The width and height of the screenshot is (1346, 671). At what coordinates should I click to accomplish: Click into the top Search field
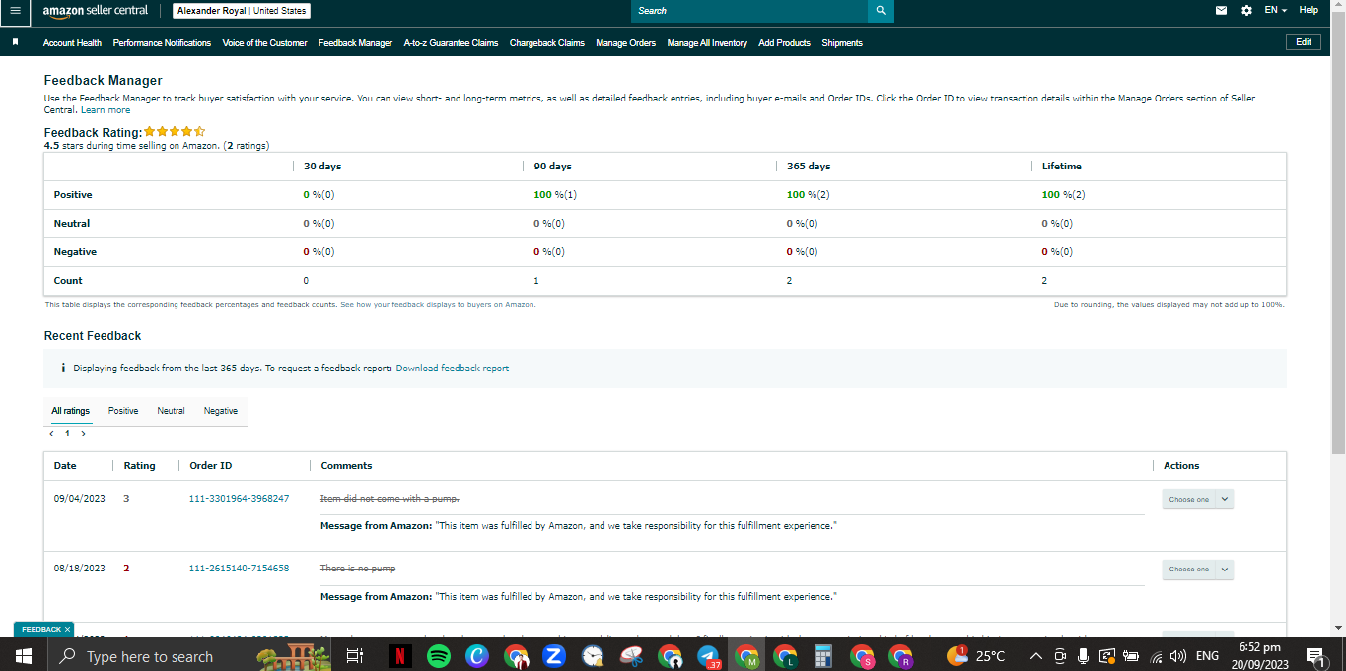tap(749, 11)
